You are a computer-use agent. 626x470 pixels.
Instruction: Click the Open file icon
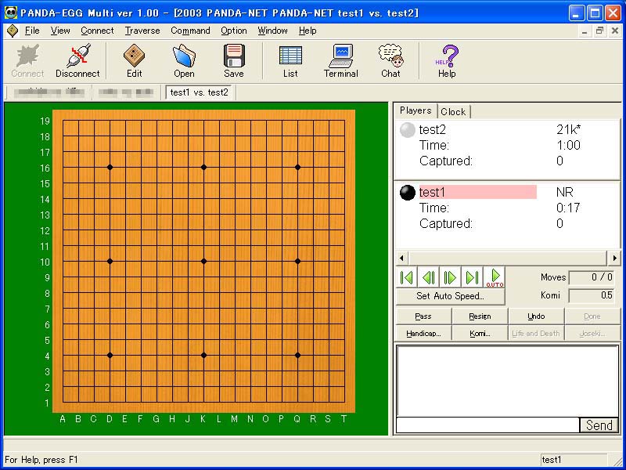tap(184, 60)
